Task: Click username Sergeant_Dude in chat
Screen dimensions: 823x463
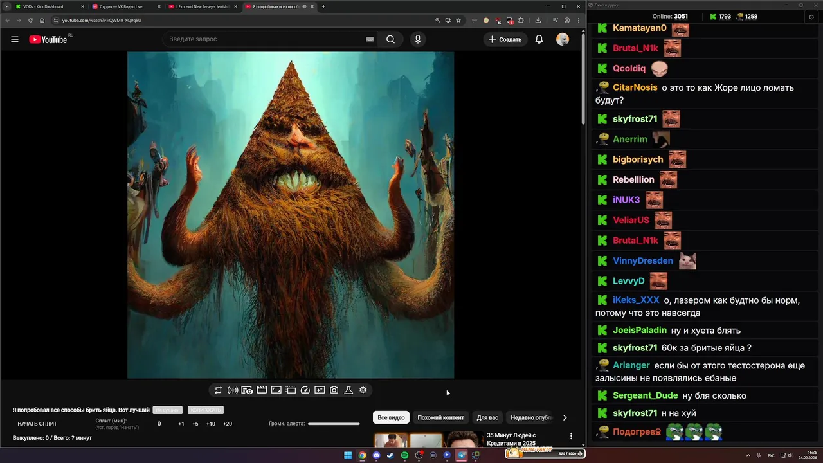Action: pos(645,395)
